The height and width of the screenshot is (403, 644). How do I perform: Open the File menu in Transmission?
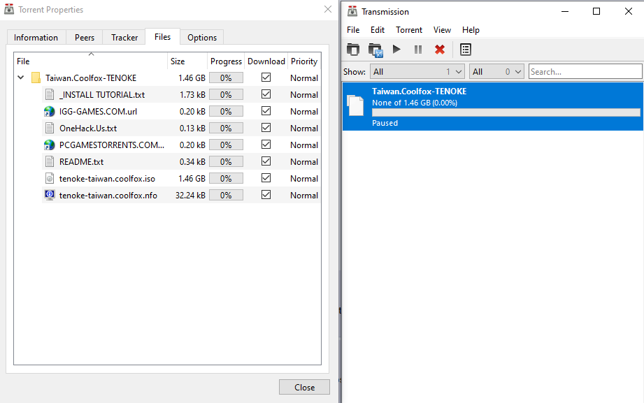click(353, 30)
